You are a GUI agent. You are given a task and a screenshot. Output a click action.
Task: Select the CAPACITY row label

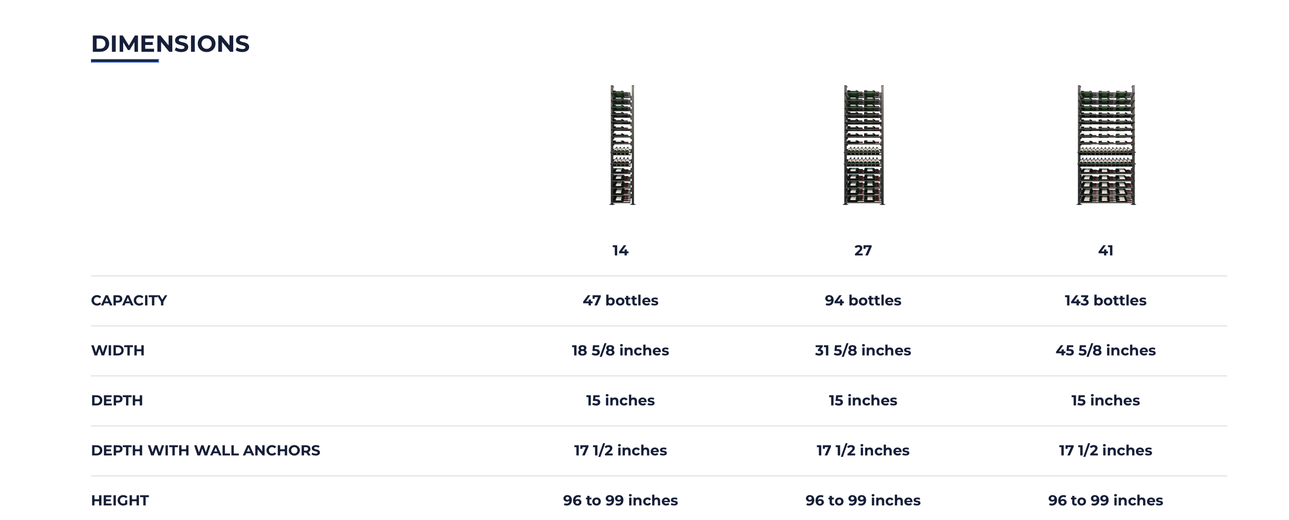coord(129,300)
